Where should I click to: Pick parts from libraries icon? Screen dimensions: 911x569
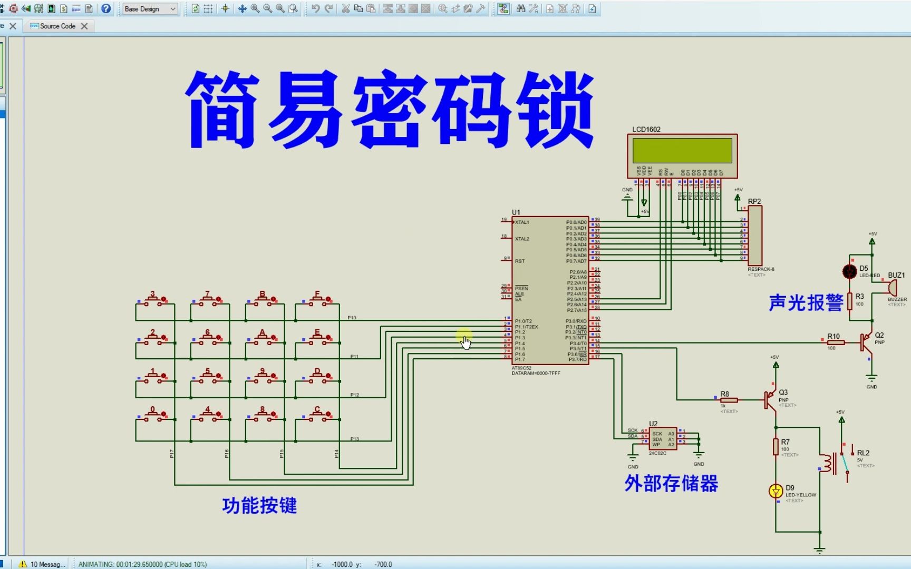pyautogui.click(x=443, y=8)
